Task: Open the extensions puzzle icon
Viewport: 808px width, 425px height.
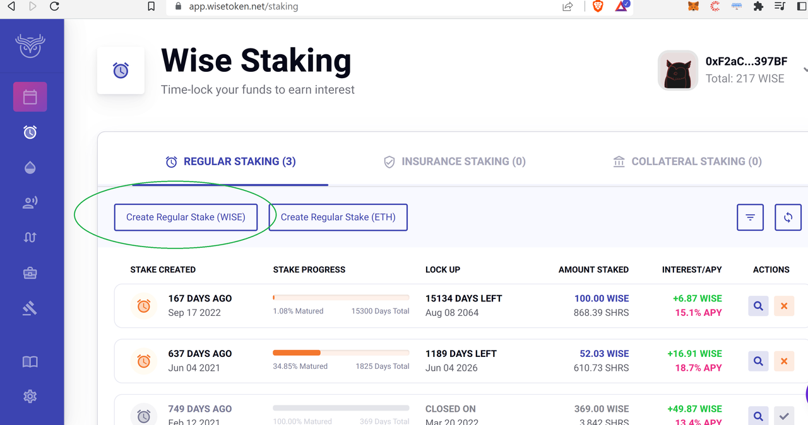Action: tap(758, 6)
